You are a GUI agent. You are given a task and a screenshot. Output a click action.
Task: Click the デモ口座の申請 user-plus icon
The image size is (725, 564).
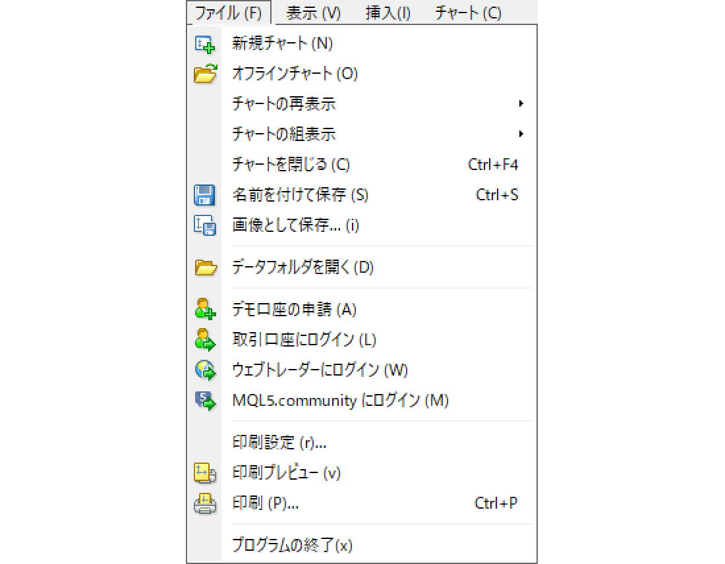205,309
